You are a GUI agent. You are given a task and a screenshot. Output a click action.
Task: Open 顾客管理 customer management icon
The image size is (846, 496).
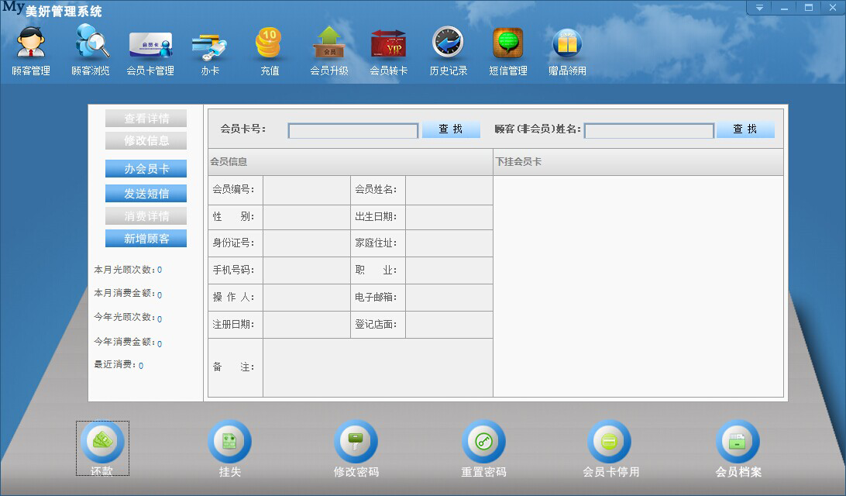(31, 51)
